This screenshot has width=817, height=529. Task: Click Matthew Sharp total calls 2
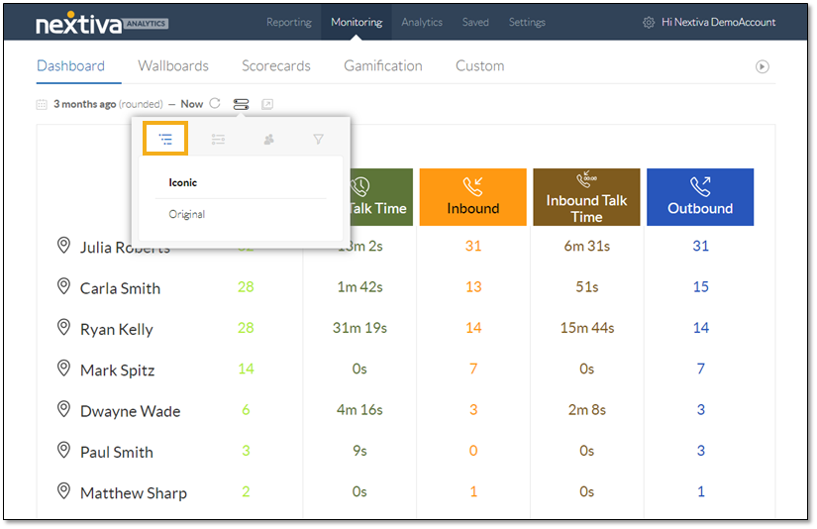coord(246,491)
